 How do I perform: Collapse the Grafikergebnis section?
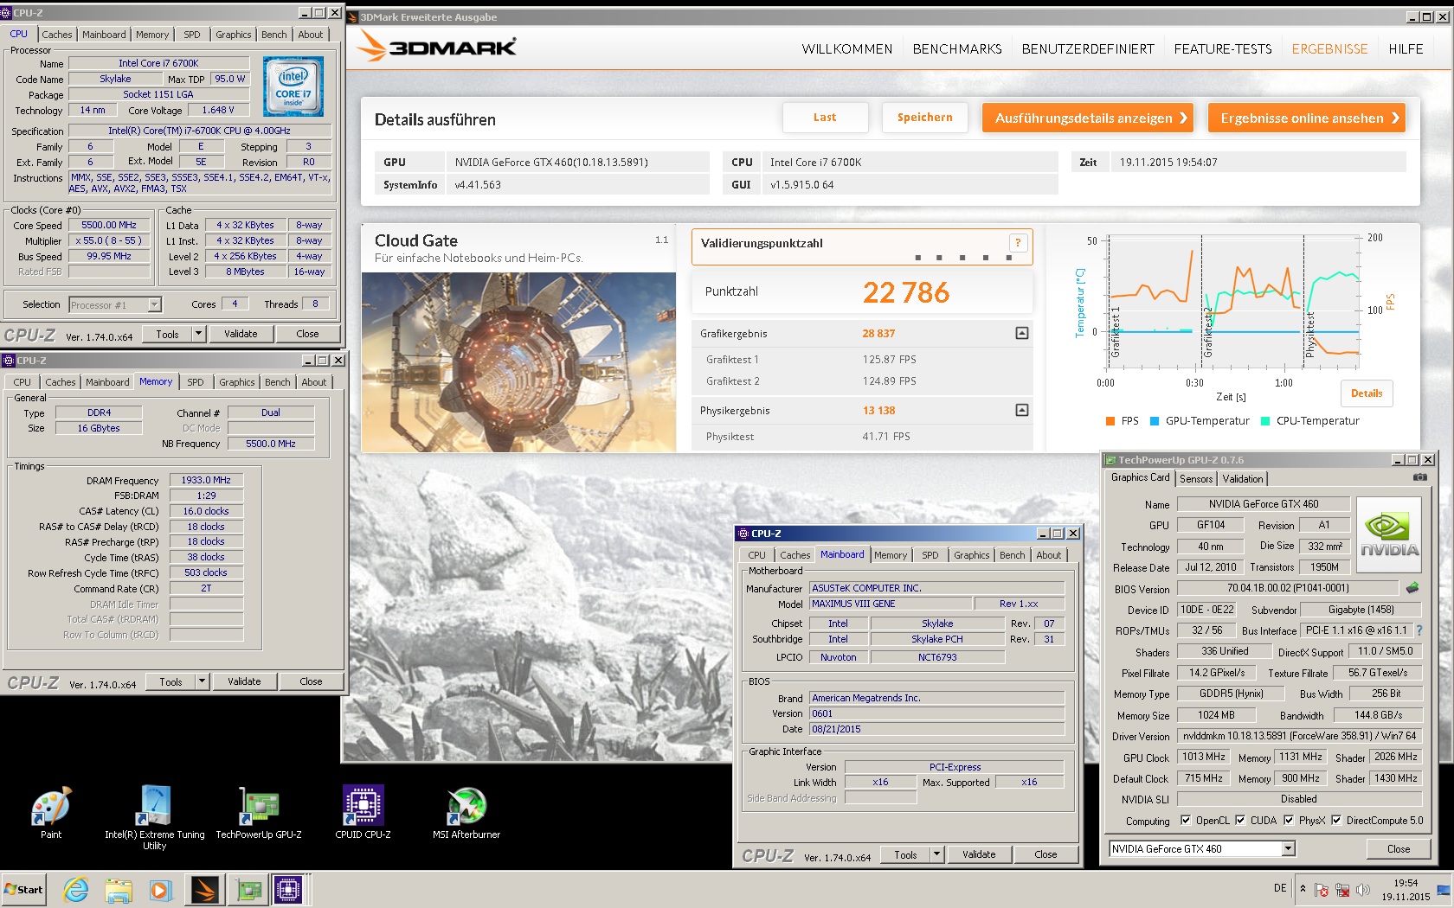[x=1022, y=333]
